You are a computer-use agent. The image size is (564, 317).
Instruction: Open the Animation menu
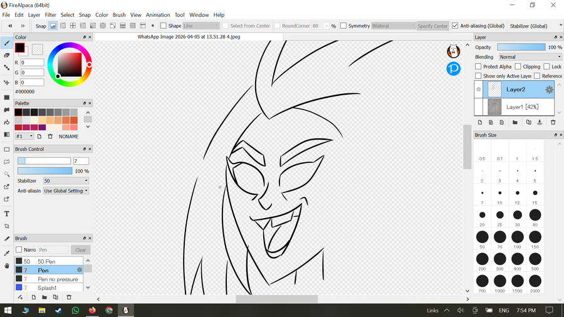tap(158, 14)
